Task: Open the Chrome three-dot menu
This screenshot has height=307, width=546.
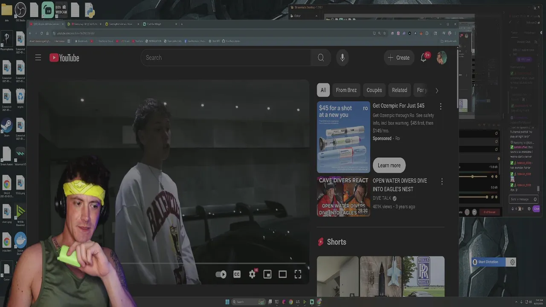Action: 455,33
